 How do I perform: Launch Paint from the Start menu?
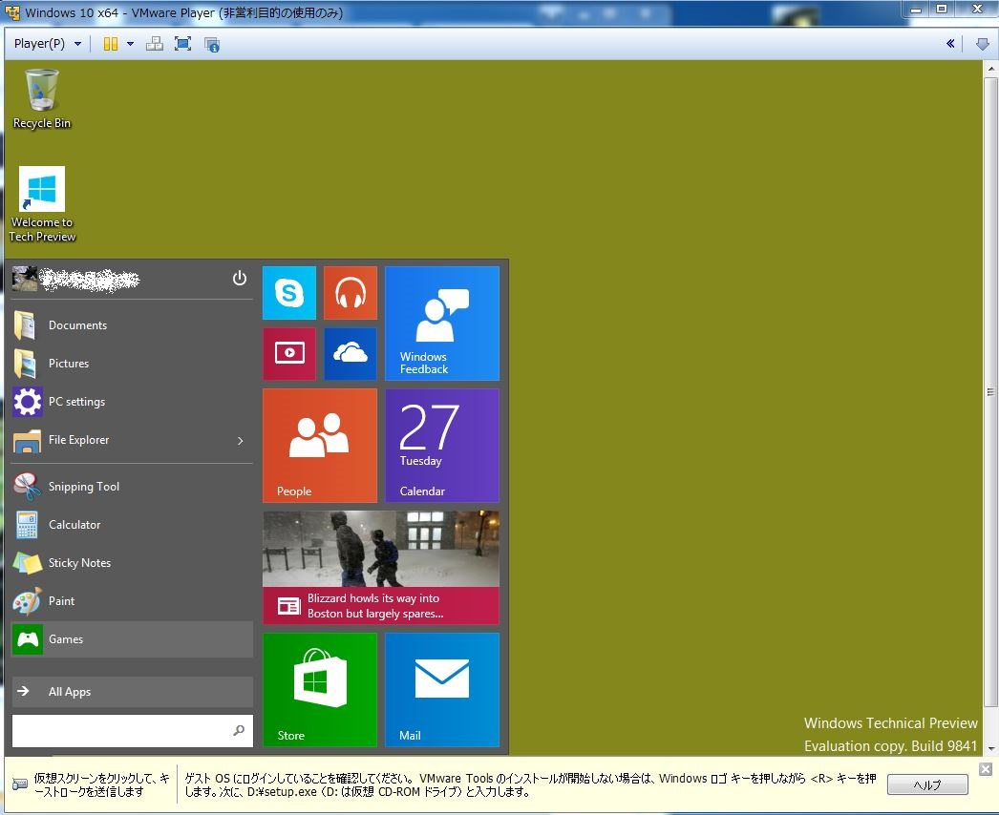[133, 601]
